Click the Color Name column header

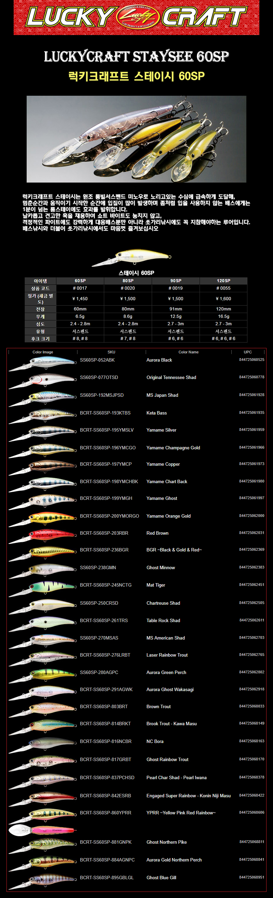click(188, 352)
